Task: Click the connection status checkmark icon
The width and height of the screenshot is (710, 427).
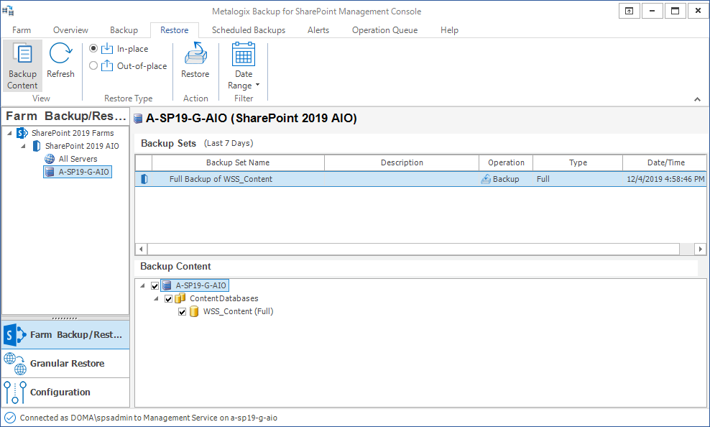Action: click(x=10, y=418)
